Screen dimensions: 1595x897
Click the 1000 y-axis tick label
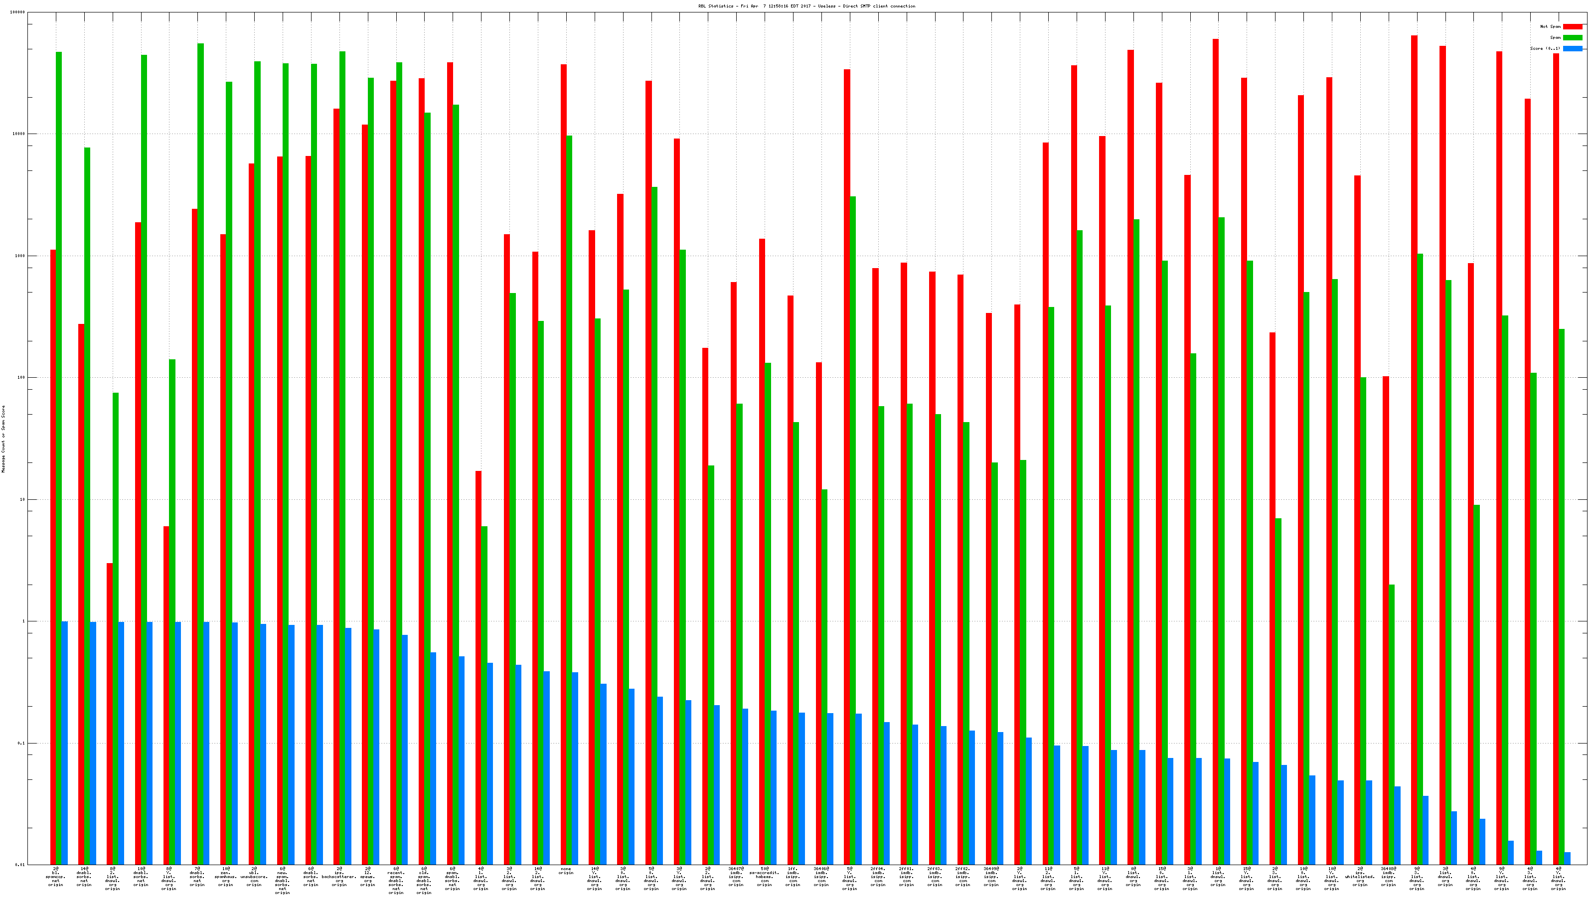[20, 256]
